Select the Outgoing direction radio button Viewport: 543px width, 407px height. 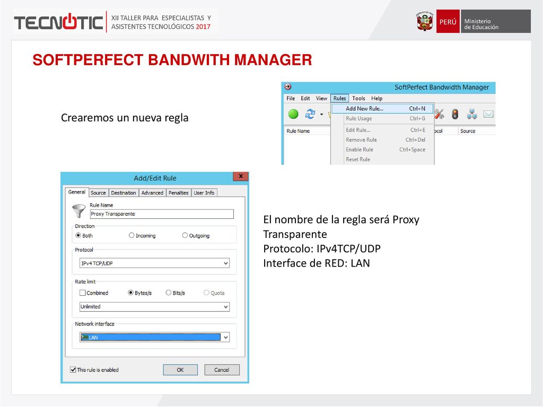point(196,235)
